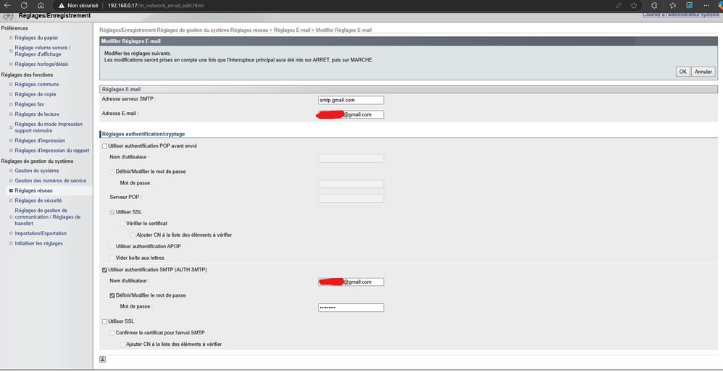Open Réglages fax
Viewport: 723px width, 372px height.
[30, 104]
